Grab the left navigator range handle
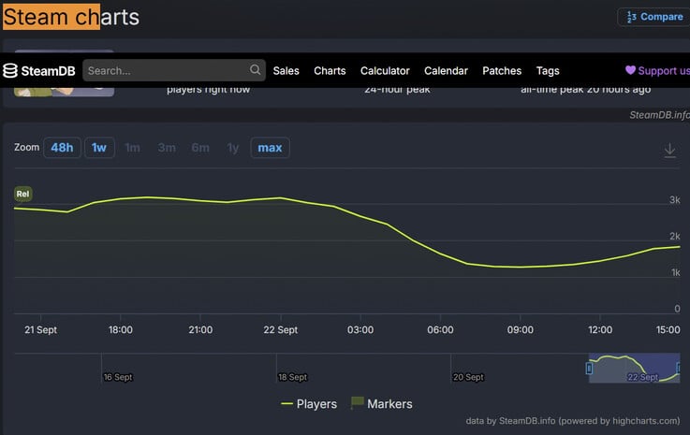The height and width of the screenshot is (435, 690). click(589, 368)
